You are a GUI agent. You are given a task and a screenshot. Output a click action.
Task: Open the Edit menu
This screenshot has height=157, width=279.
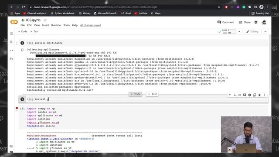(x=29, y=25)
